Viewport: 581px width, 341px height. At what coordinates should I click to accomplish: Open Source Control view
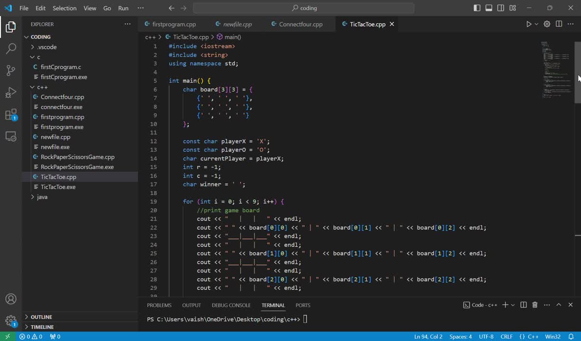10,70
